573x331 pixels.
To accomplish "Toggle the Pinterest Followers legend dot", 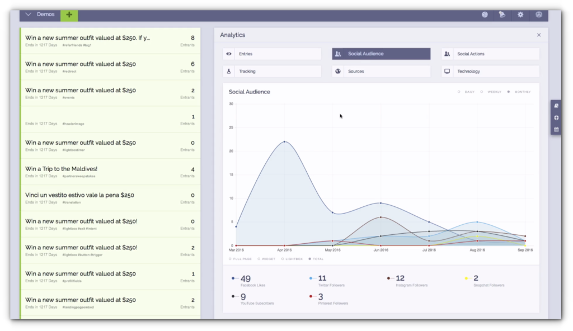I will point(311,296).
